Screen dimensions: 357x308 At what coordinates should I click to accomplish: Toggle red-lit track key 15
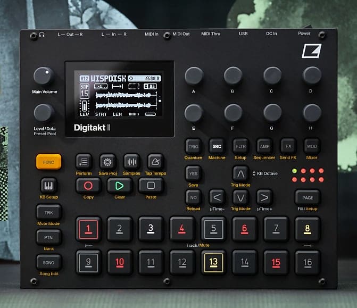(x=276, y=263)
